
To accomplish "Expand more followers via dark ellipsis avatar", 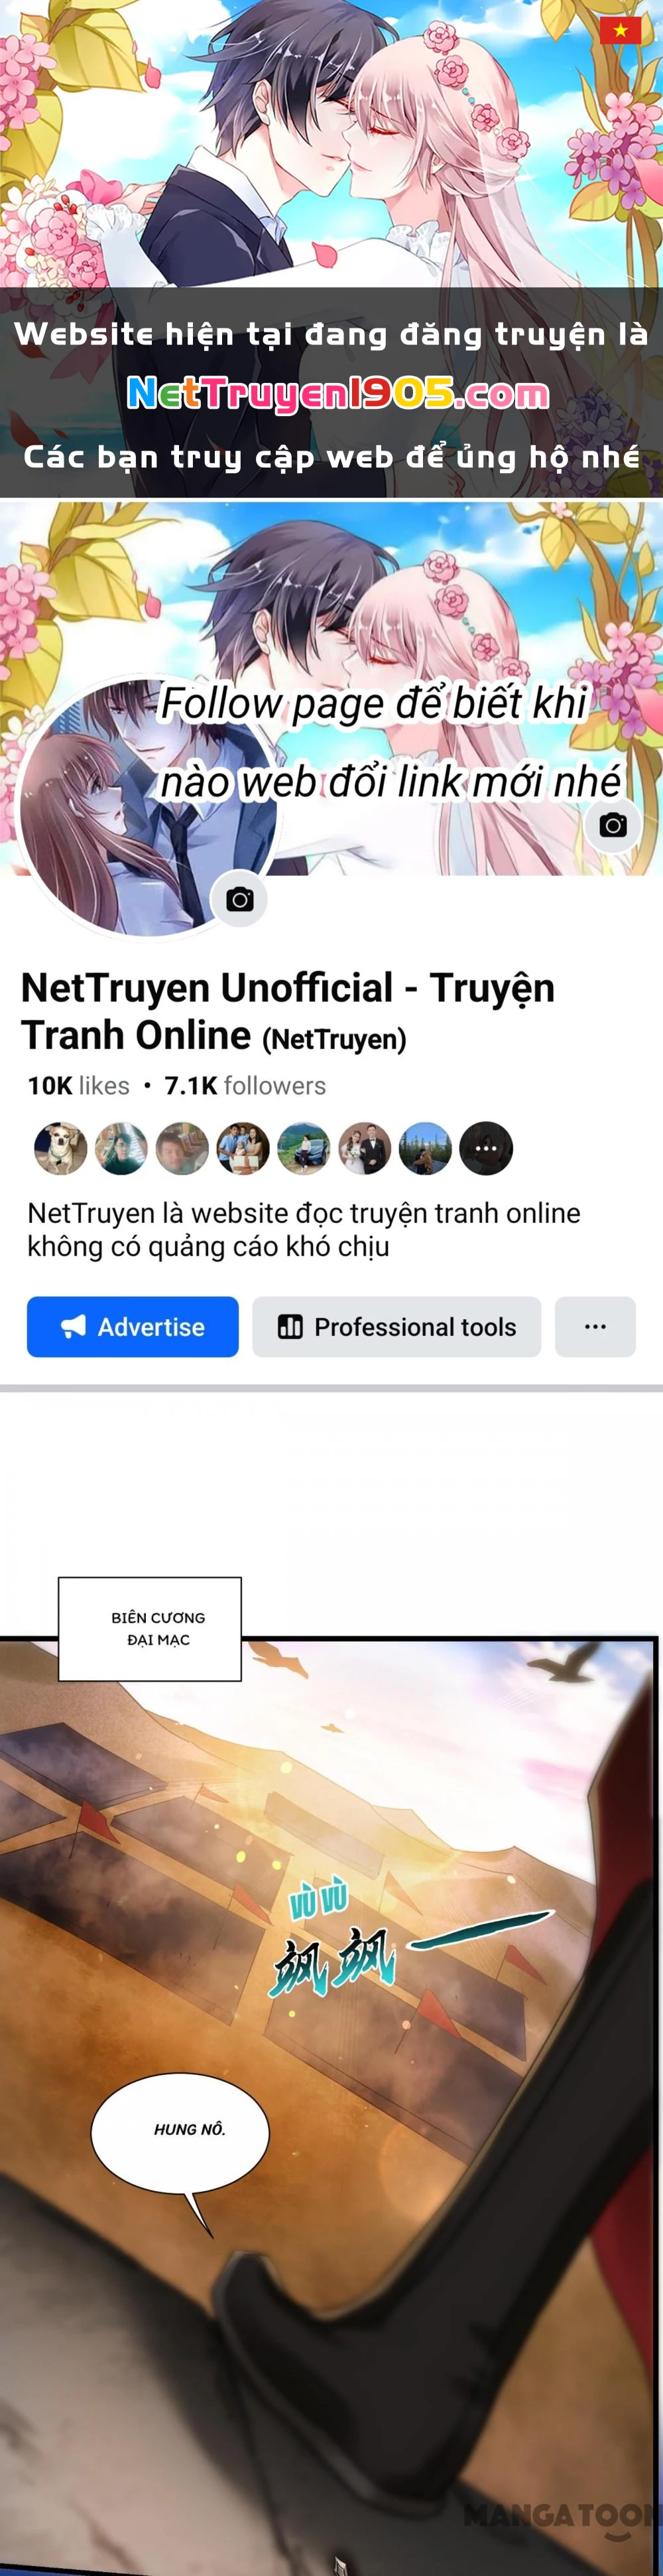I will pyautogui.click(x=486, y=1148).
